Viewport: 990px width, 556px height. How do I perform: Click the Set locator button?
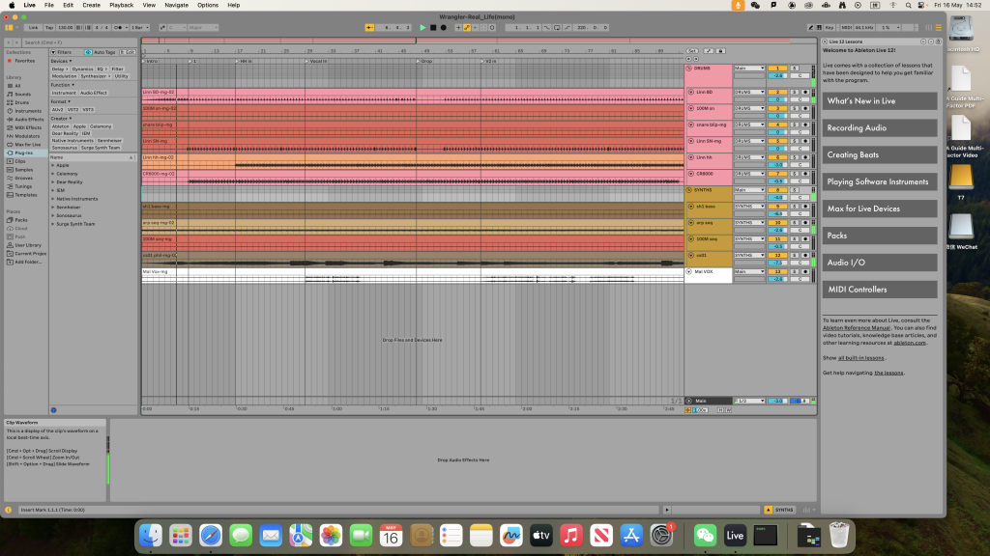(692, 50)
